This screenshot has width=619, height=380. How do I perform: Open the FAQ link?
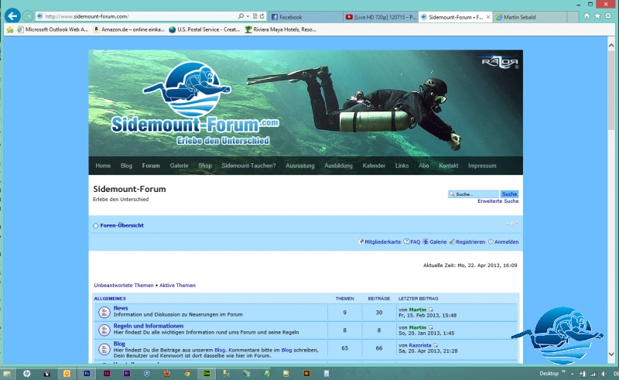415,241
